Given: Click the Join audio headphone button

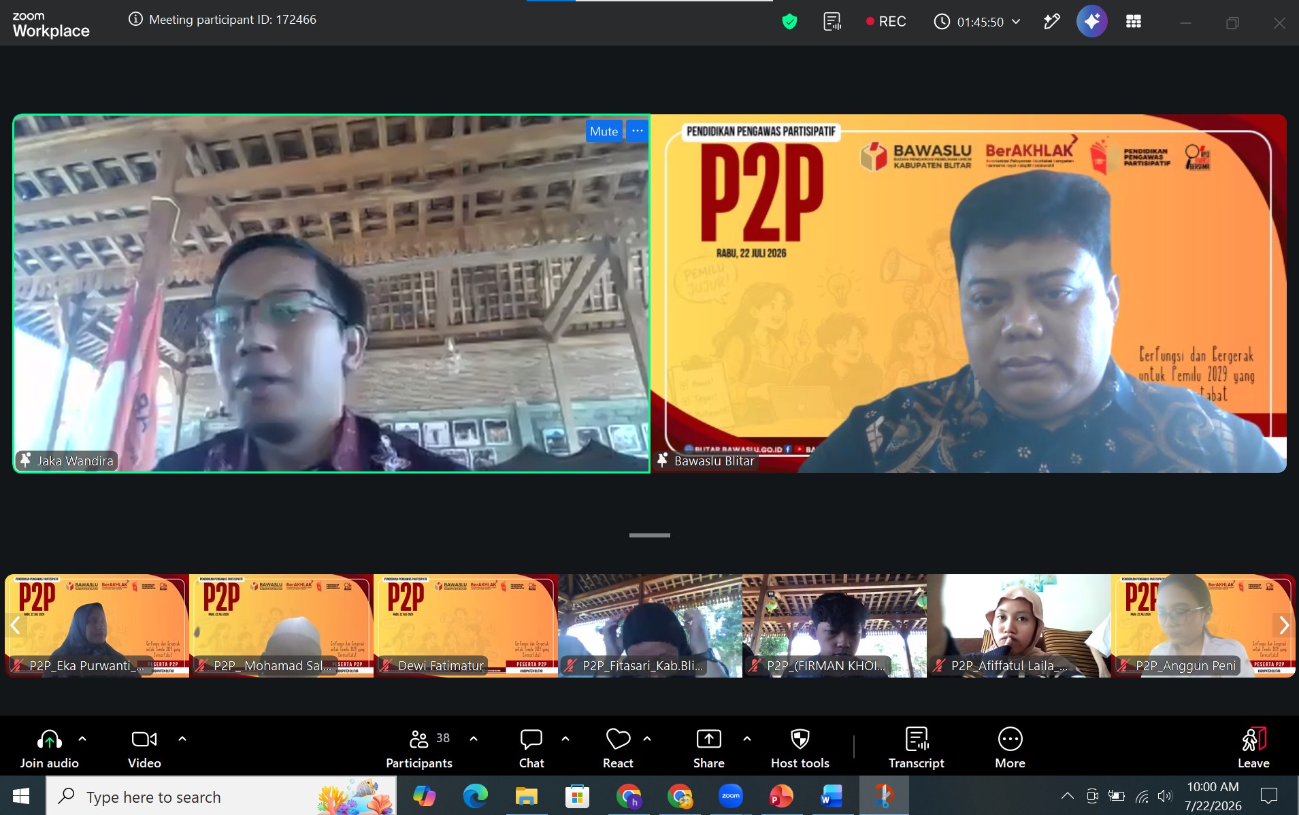Looking at the screenshot, I should click(49, 748).
